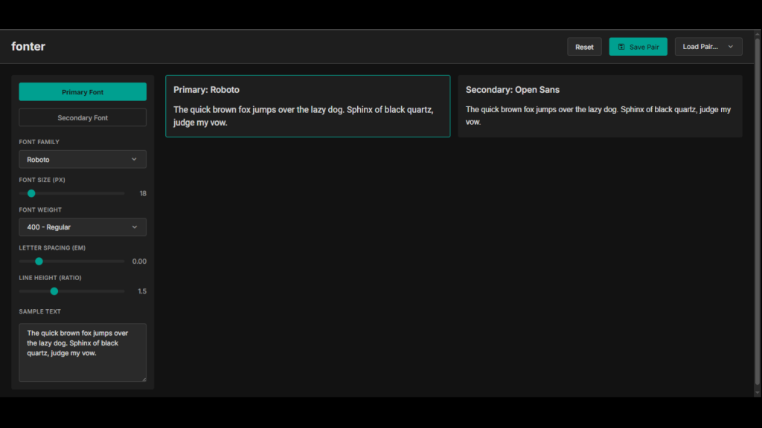The image size is (762, 428).
Task: Click the Load Pair chevron arrow
Action: (731, 47)
